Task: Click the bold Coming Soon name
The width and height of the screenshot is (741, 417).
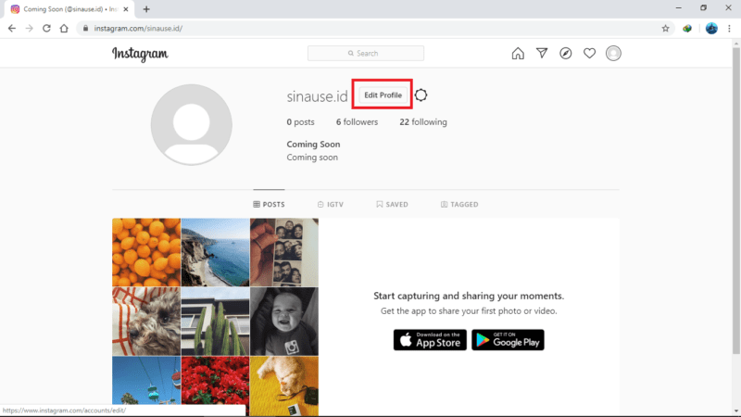Action: click(x=313, y=145)
